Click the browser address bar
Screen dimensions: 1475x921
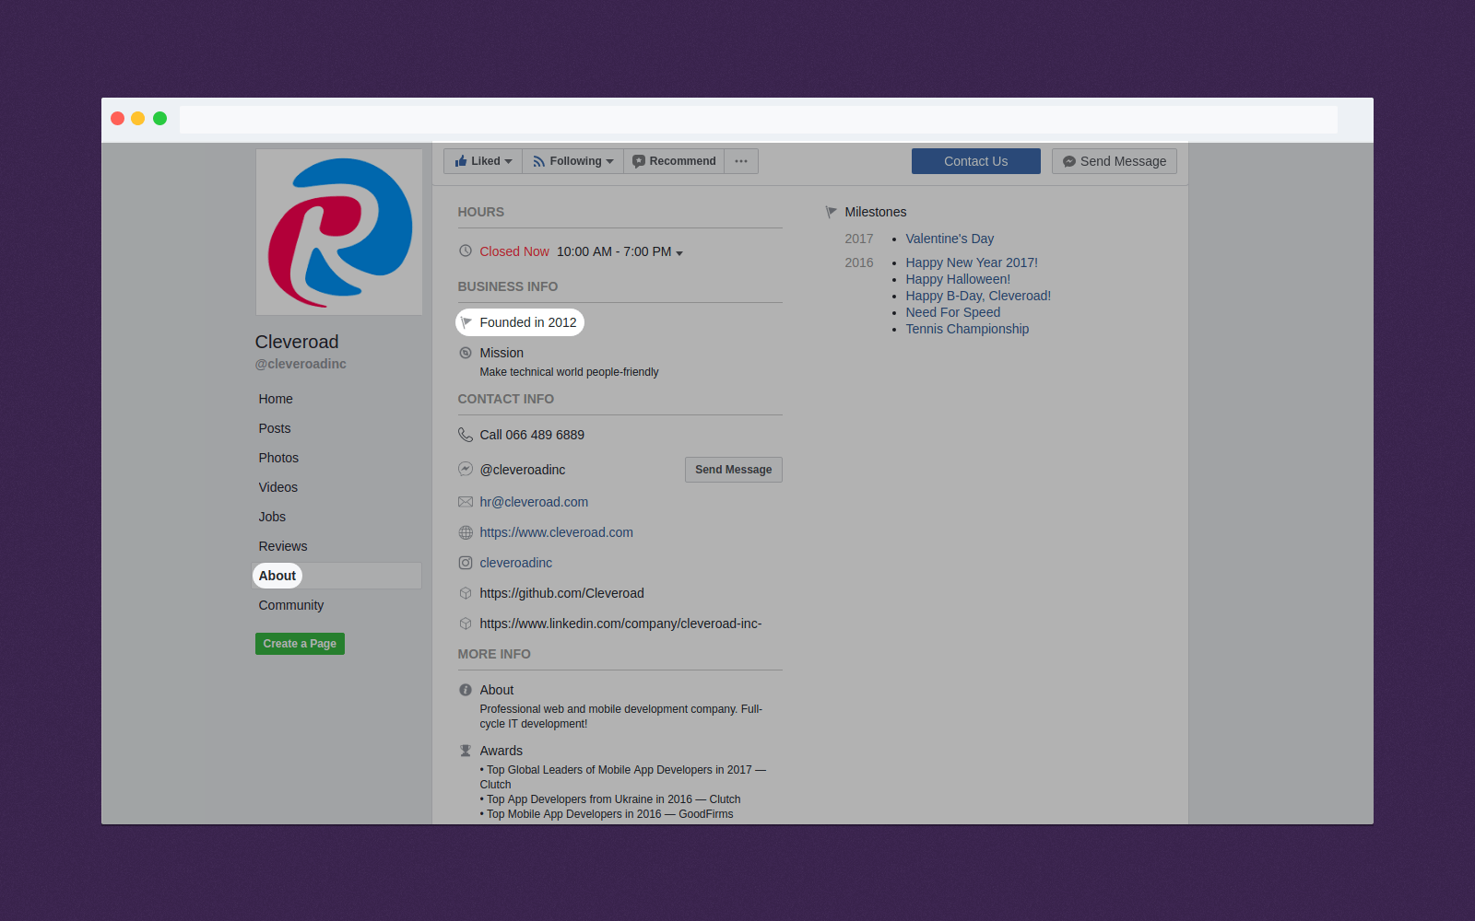pos(759,119)
